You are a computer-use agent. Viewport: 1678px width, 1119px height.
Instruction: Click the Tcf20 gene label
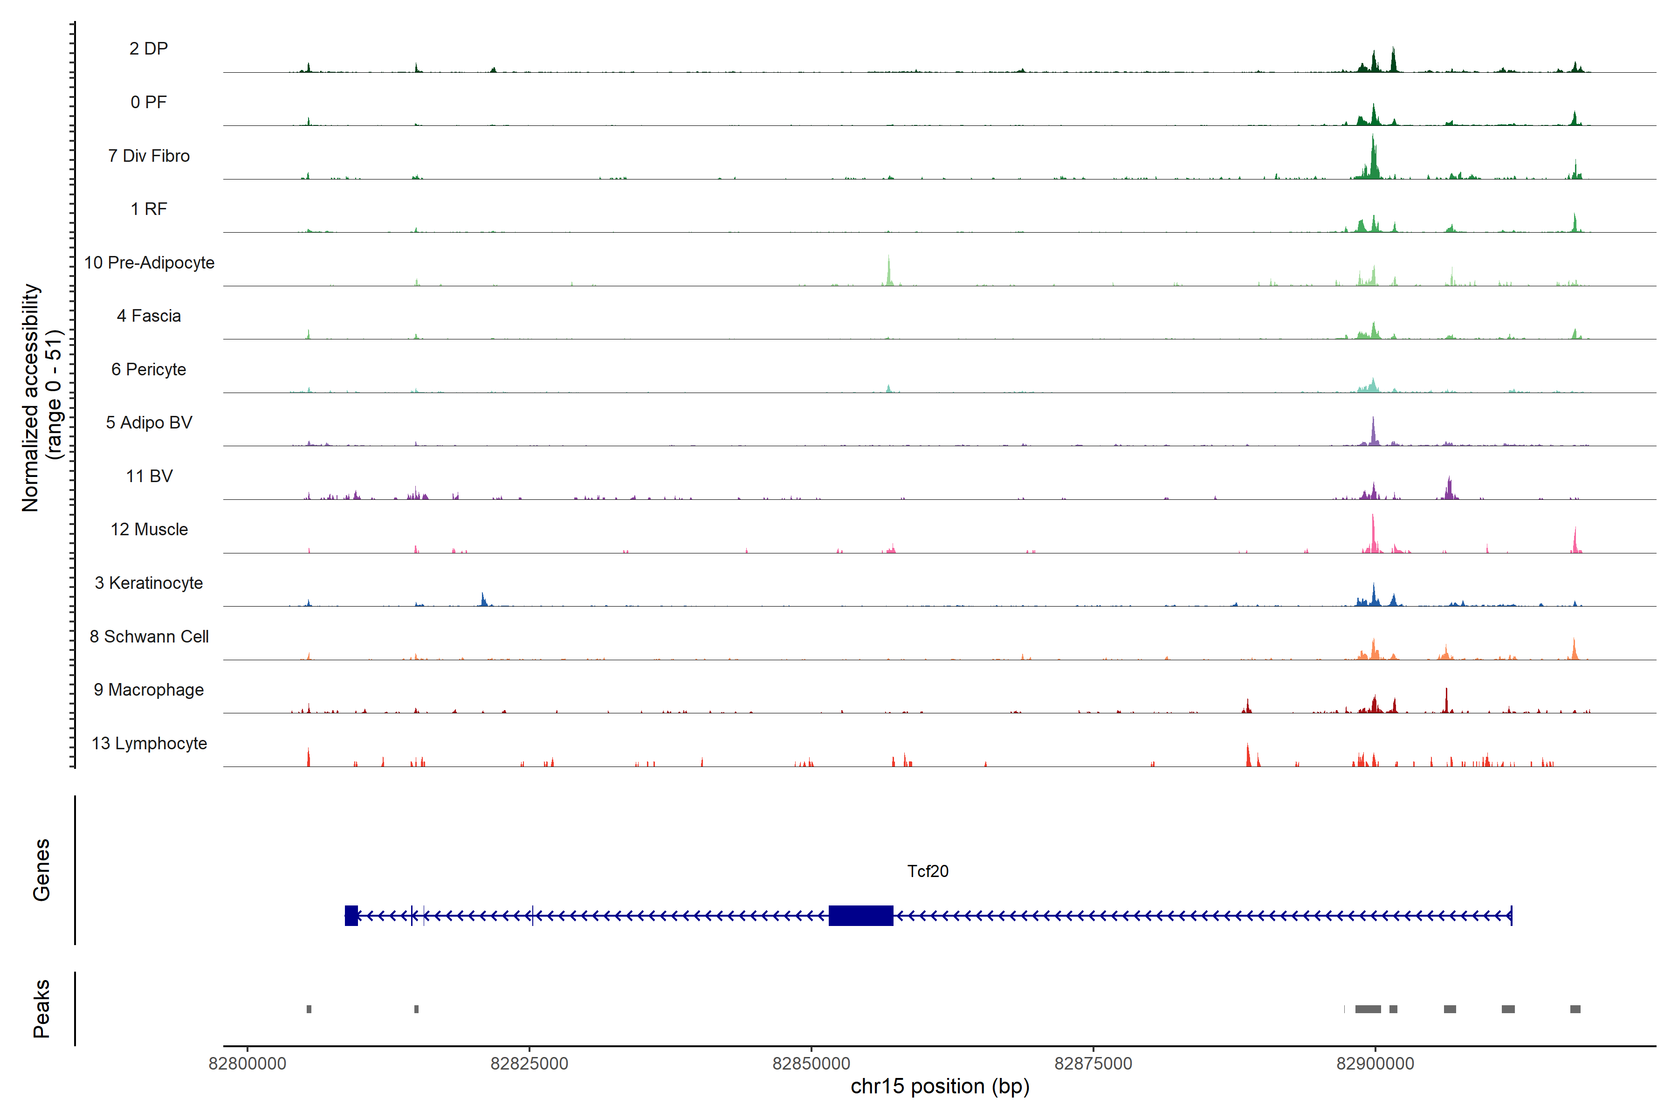click(x=928, y=870)
